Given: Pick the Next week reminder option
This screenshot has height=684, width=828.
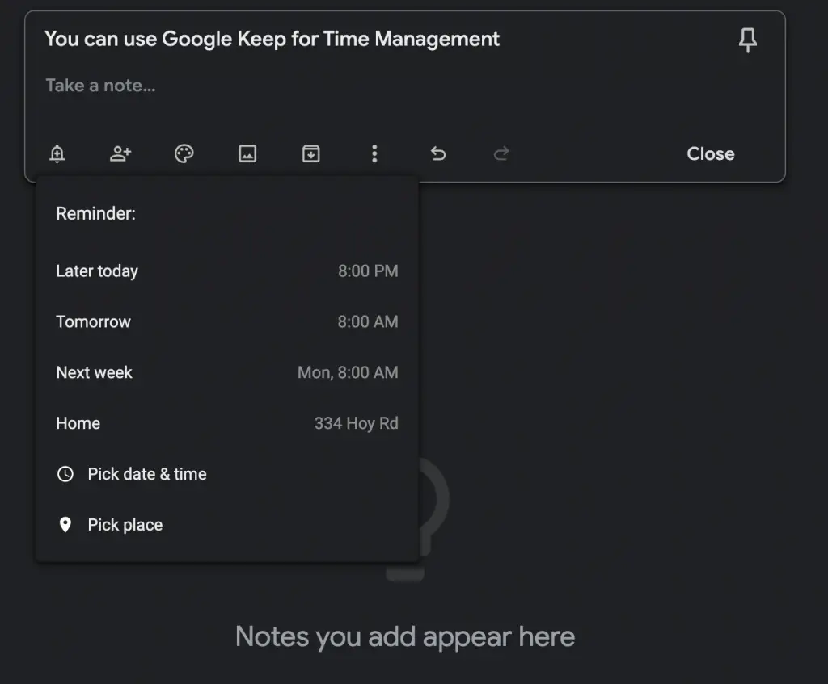Looking at the screenshot, I should click(227, 372).
